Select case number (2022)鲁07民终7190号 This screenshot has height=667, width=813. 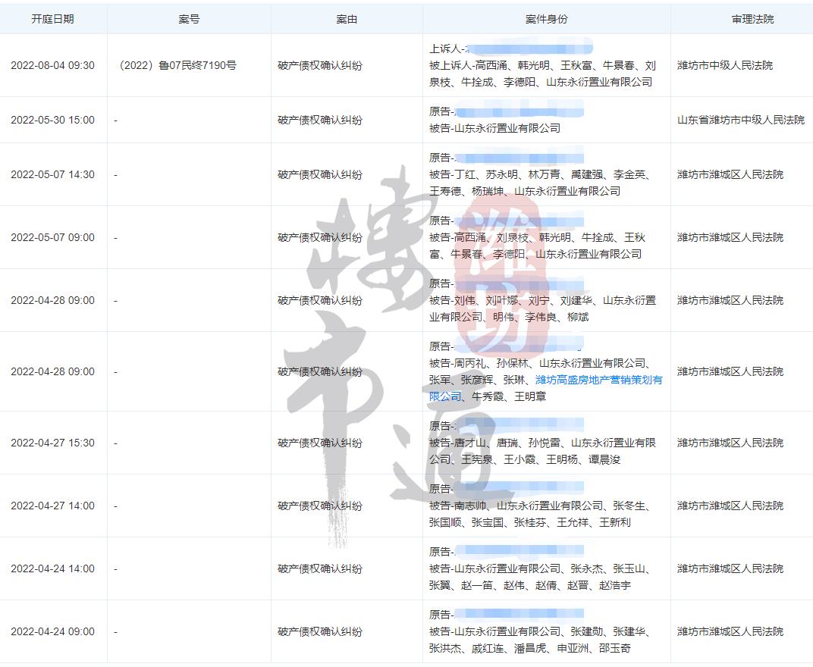[178, 66]
